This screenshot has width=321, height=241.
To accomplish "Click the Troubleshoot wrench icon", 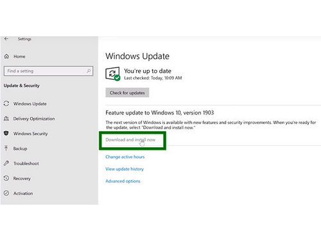I will point(6,163).
